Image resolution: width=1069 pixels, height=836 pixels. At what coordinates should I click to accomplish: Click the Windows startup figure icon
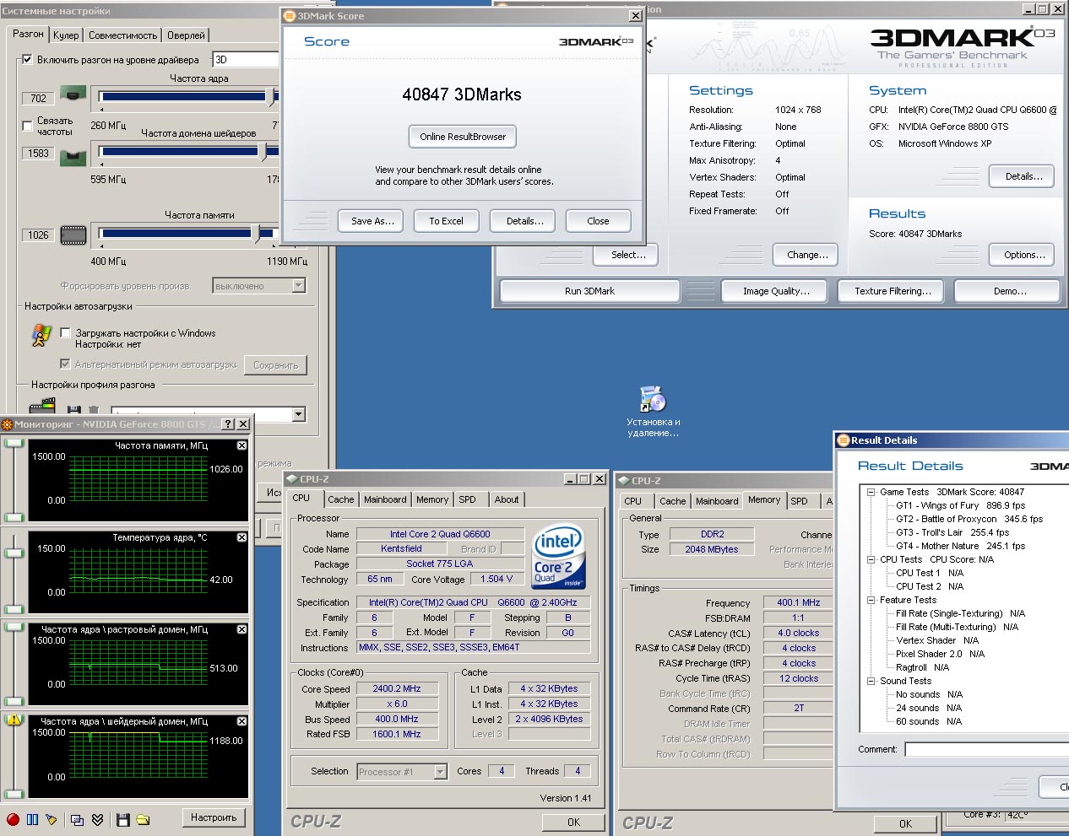[41, 337]
